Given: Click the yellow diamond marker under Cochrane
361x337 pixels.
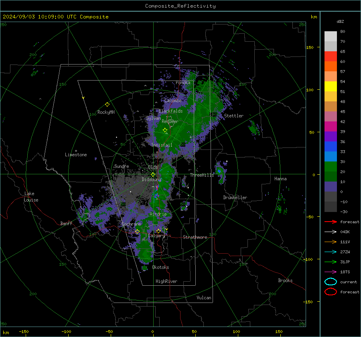Looking at the screenshot, I should (137, 231).
